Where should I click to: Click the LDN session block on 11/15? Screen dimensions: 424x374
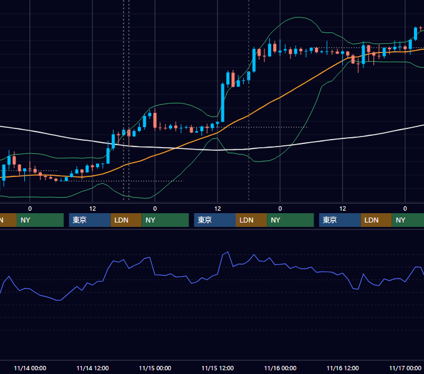point(251,220)
